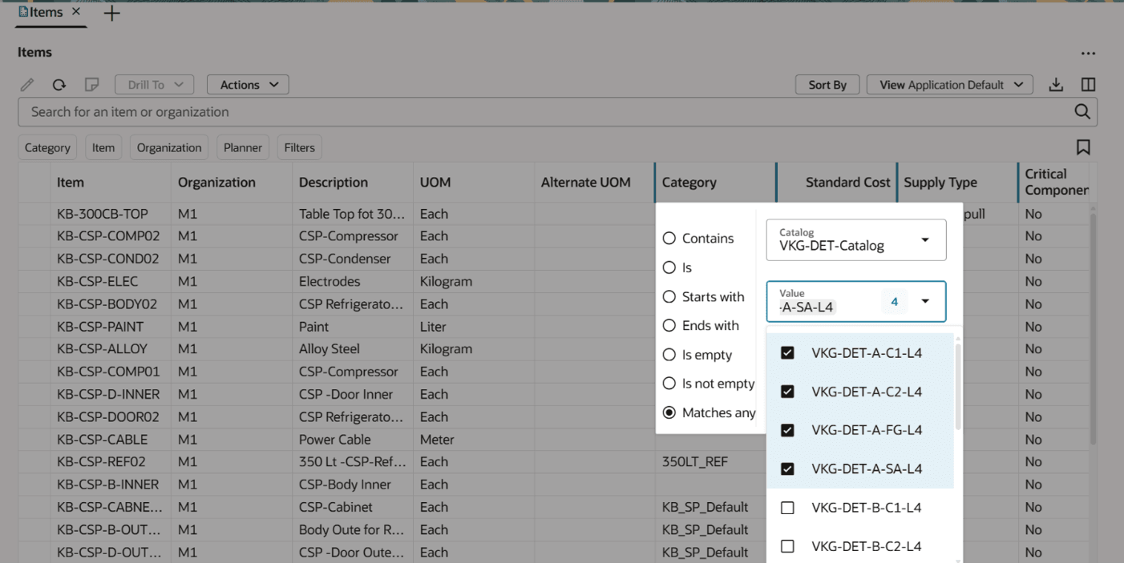Click the Meter UOM cell
The image size is (1124, 563).
(437, 440)
